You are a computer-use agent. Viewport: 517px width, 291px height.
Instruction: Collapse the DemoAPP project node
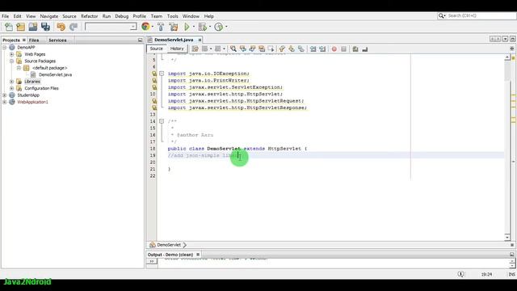point(5,48)
